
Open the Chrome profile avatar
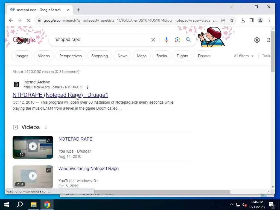(260, 20)
